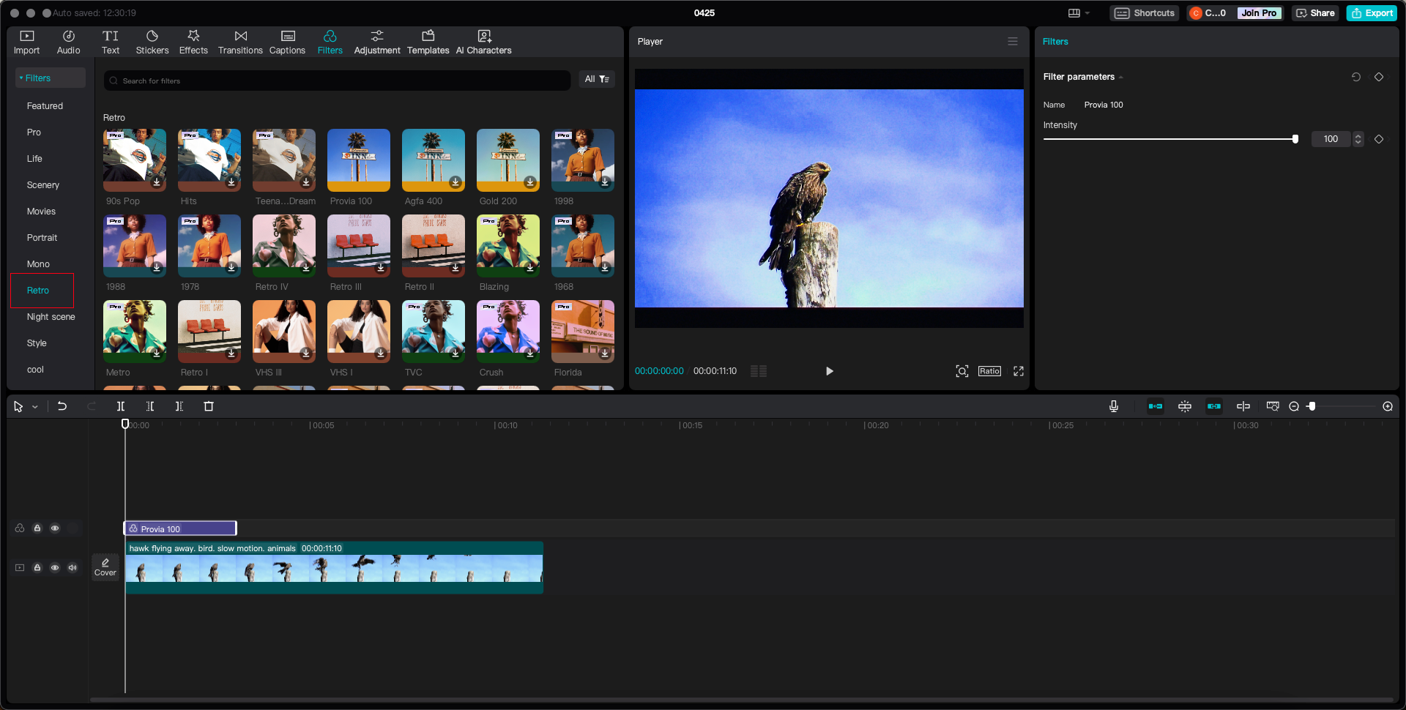Click the Export button

pyautogui.click(x=1372, y=13)
